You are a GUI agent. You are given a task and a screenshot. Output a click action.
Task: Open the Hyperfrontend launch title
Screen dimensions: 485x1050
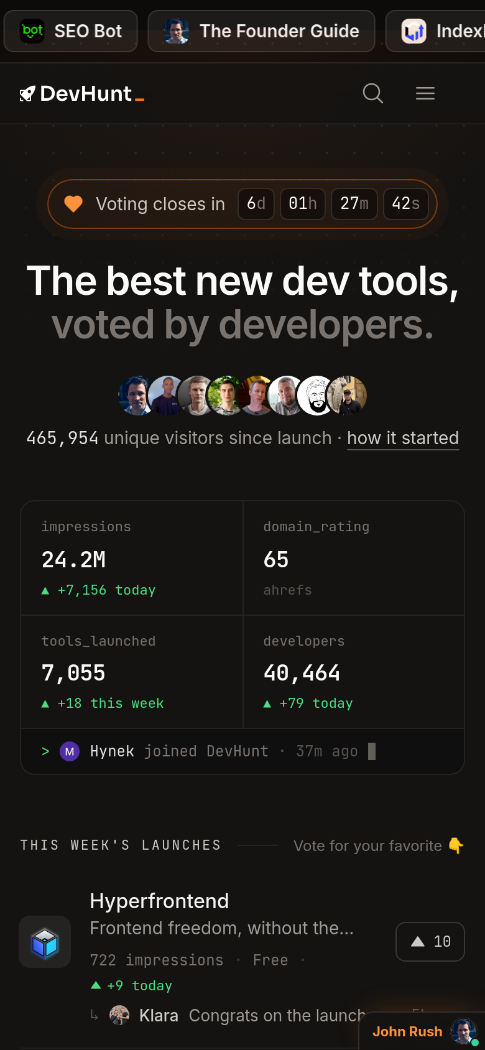159,901
